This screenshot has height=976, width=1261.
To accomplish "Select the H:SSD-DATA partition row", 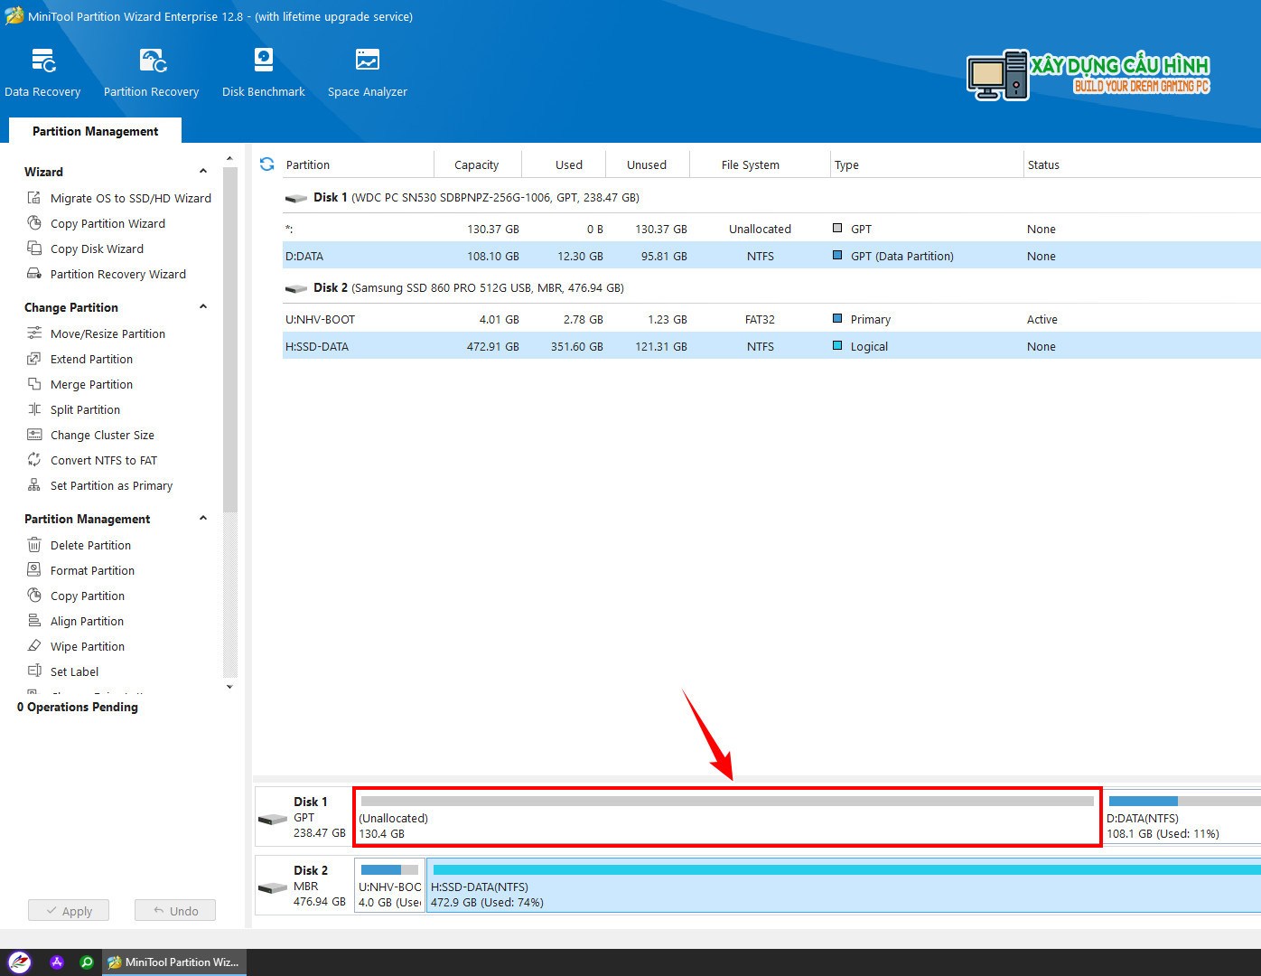I will pyautogui.click(x=771, y=346).
